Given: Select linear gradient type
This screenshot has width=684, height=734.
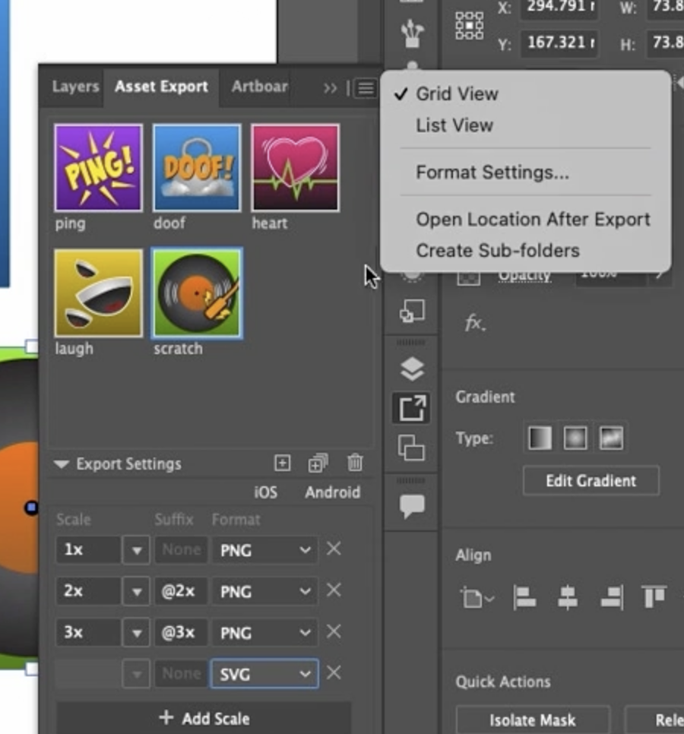Looking at the screenshot, I should [540, 438].
